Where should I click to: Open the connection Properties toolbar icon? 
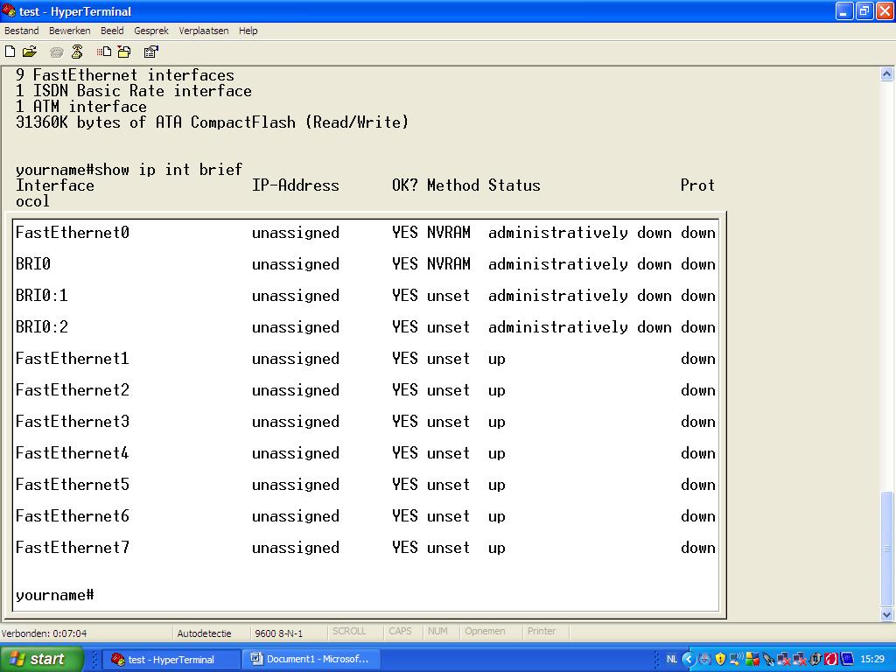150,52
